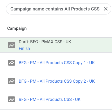
Task: Select the green highlighted draft campaign row
Action: [x=56, y=45]
